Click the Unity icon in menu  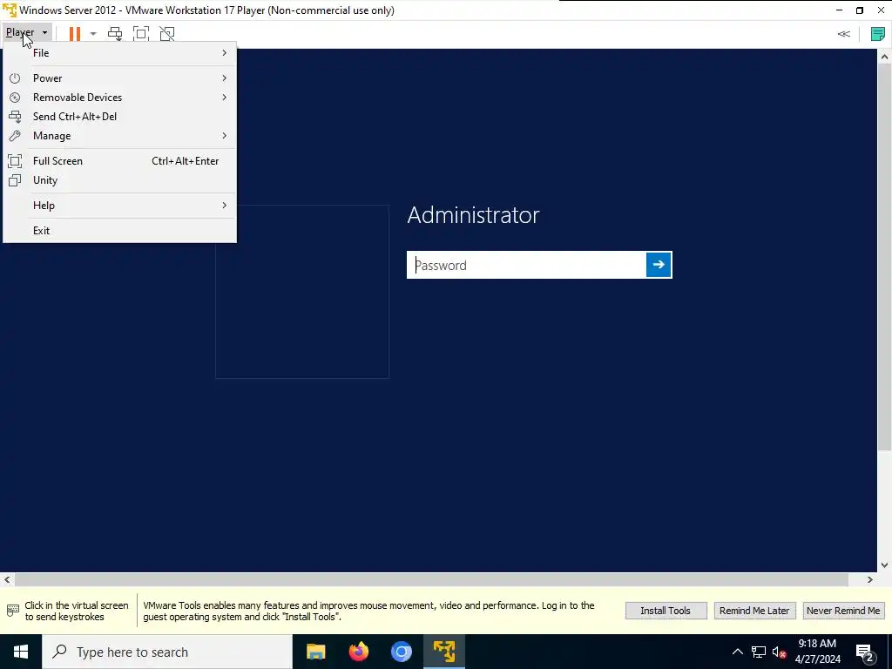(15, 180)
